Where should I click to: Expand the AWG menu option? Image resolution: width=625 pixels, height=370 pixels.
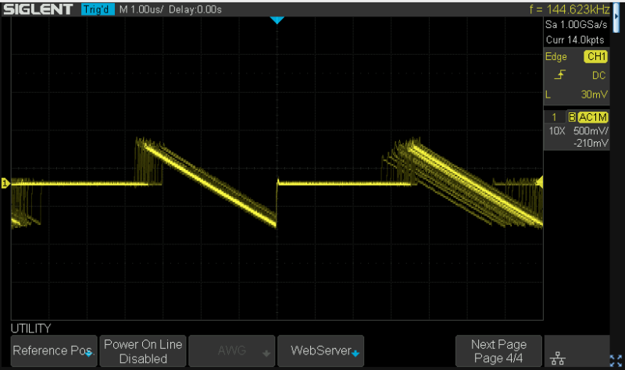click(x=232, y=351)
